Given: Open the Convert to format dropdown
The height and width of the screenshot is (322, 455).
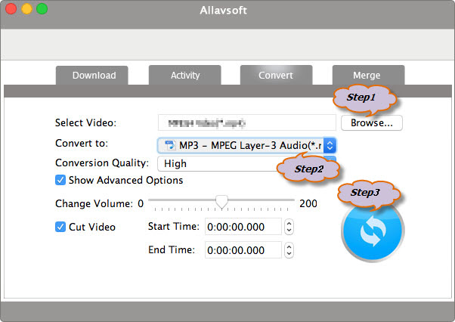Looking at the screenshot, I should [247, 145].
